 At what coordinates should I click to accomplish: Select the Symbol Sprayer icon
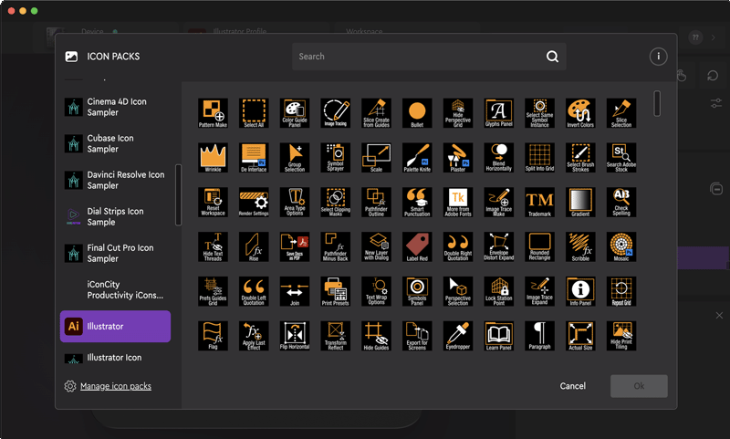tap(336, 158)
